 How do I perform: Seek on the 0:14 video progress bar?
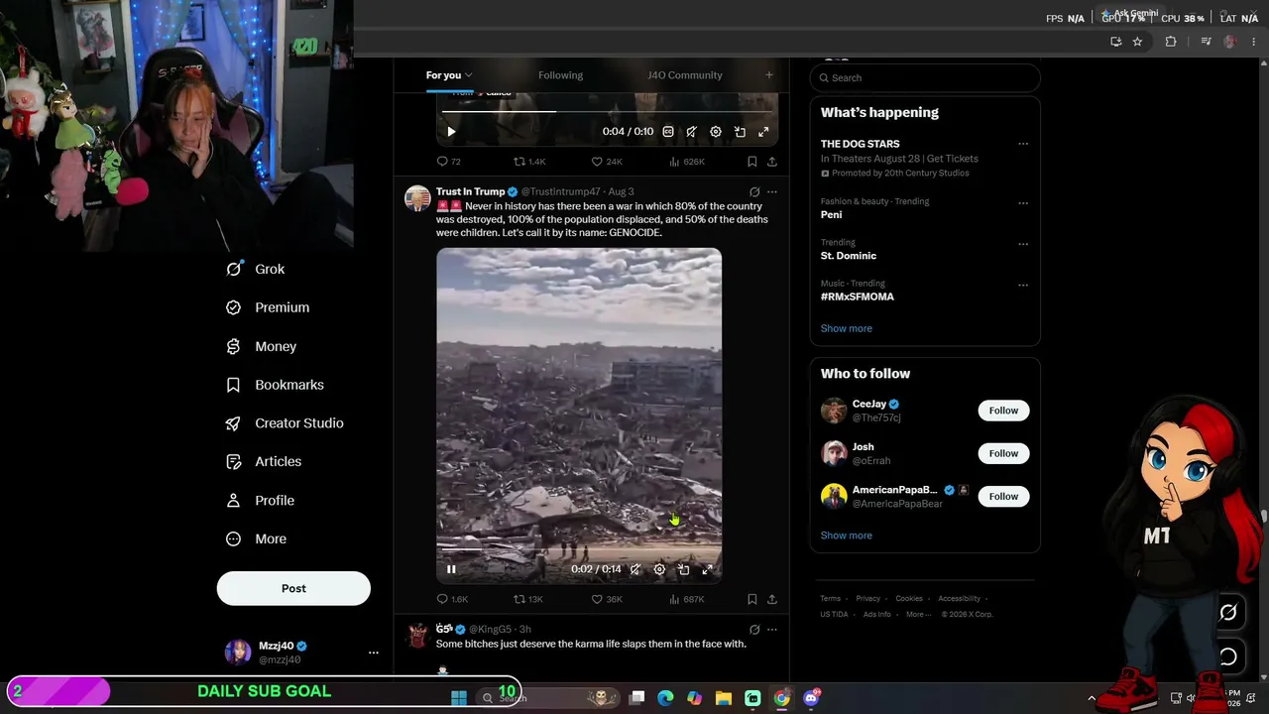click(x=579, y=549)
